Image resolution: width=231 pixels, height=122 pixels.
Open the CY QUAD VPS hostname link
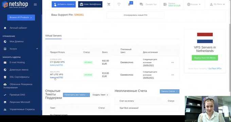tap(56, 65)
